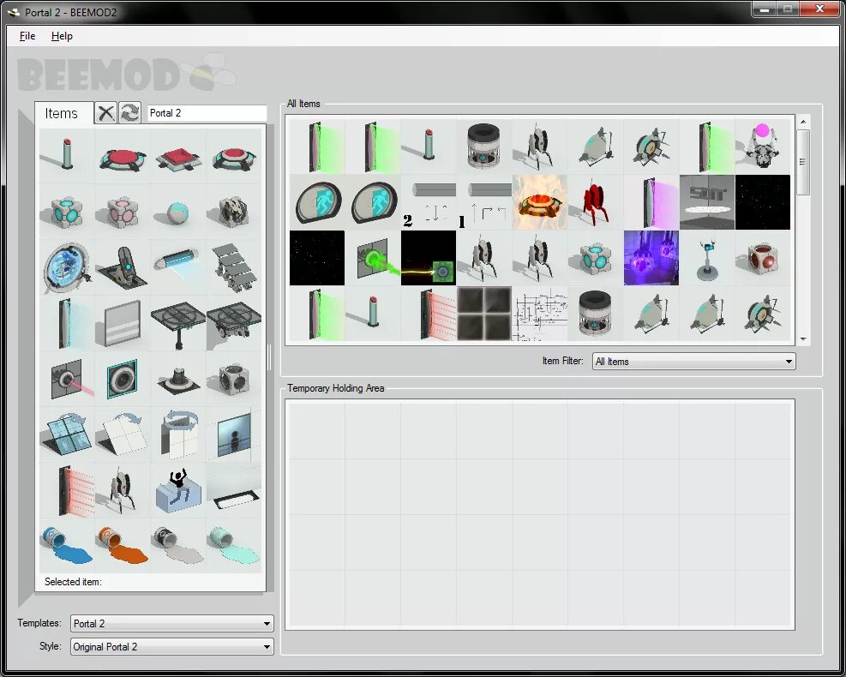Select the turret in left Items palette
This screenshot has height=677, width=846.
coord(123,490)
